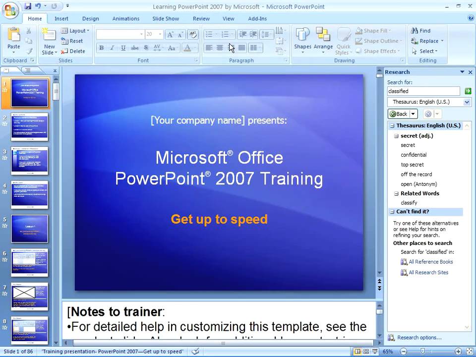The image size is (476, 357).
Task: Reset the slide layout
Action: point(72,41)
